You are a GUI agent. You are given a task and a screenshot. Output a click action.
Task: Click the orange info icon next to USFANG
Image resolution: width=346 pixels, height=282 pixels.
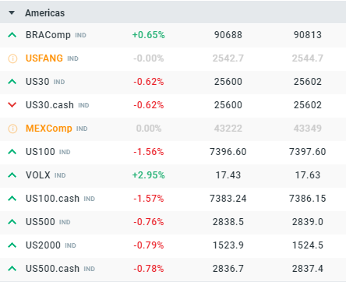click(x=12, y=58)
